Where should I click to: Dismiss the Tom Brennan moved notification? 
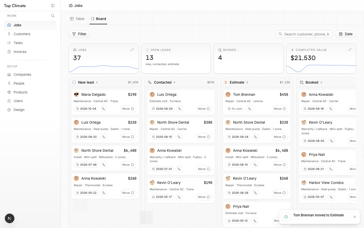355,217
